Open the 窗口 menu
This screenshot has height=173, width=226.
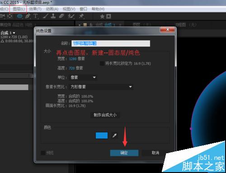pyautogui.click(x=83, y=9)
